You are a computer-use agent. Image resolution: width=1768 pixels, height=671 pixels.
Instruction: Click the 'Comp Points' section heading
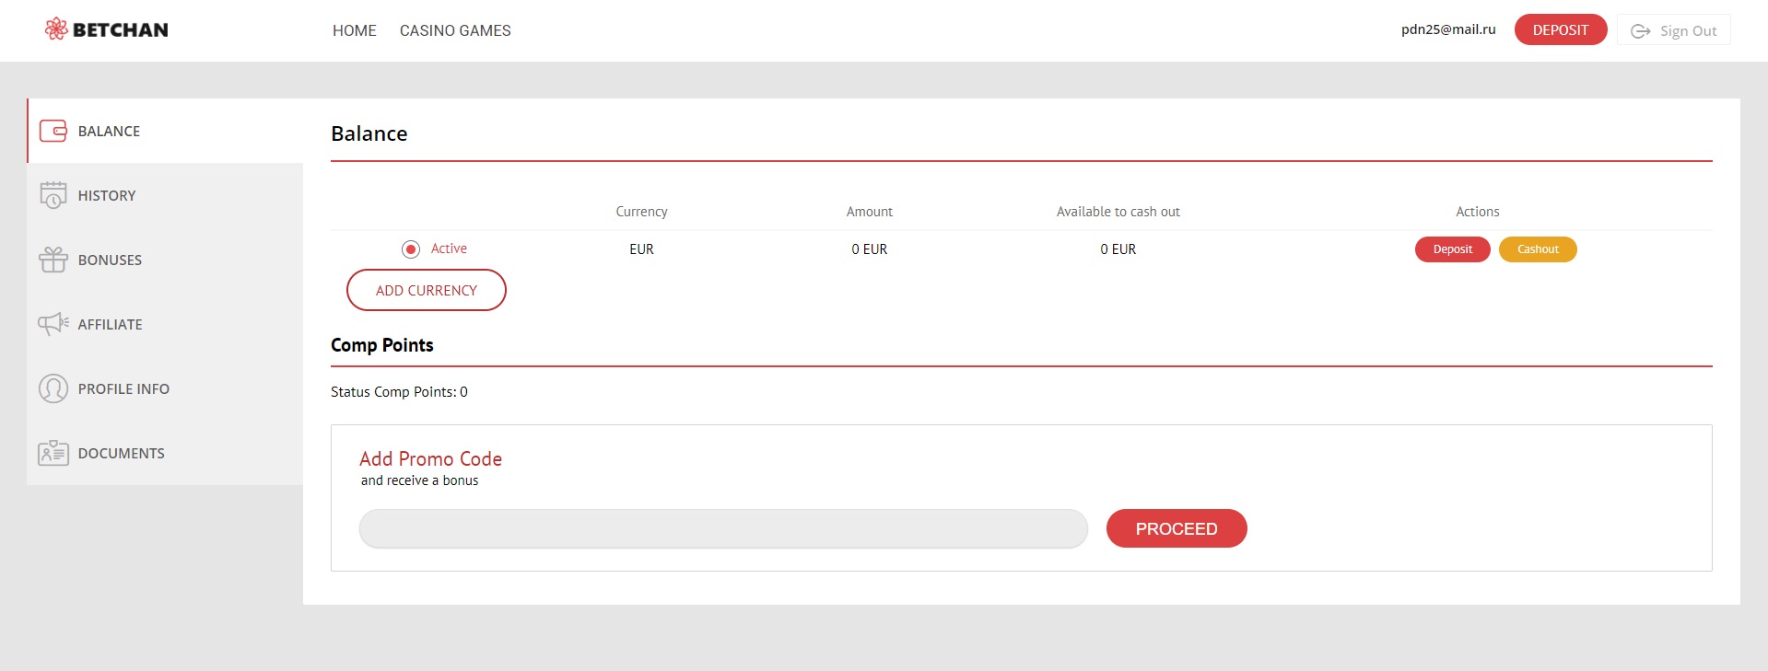point(381,345)
